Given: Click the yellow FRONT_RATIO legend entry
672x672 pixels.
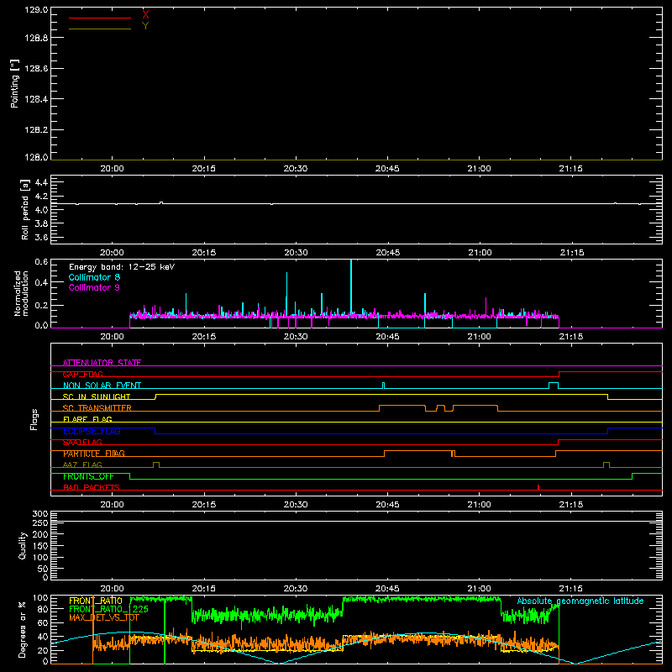Looking at the screenshot, I should pos(96,601).
